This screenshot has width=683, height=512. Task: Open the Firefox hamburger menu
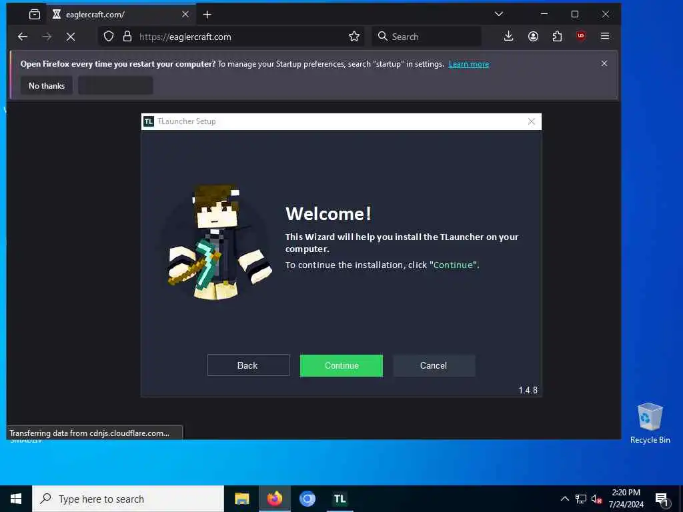tap(605, 36)
